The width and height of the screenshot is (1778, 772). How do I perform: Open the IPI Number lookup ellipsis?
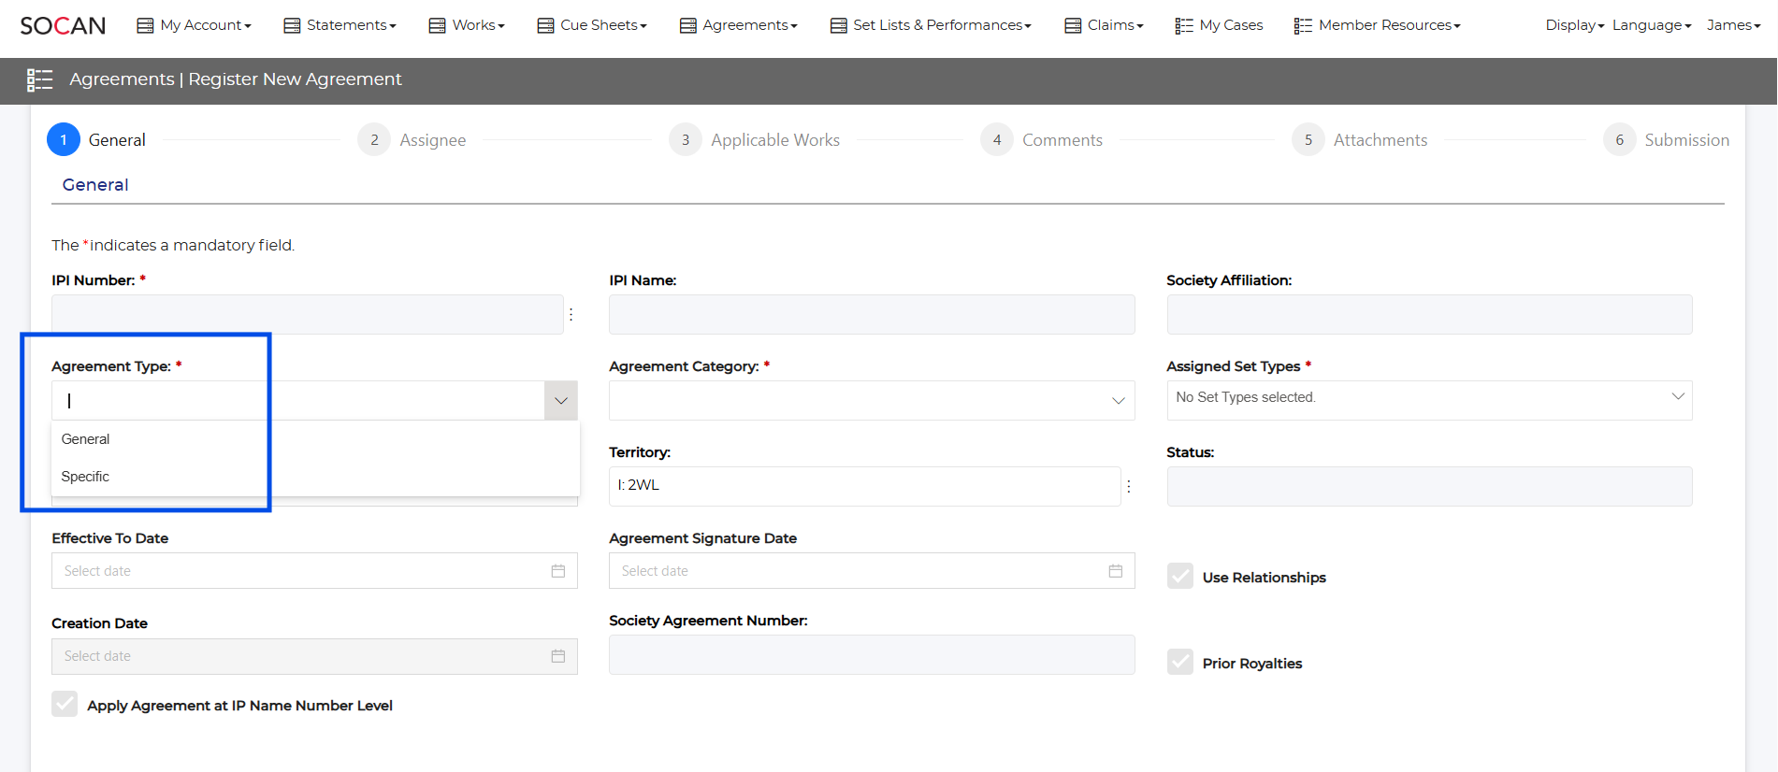click(571, 315)
